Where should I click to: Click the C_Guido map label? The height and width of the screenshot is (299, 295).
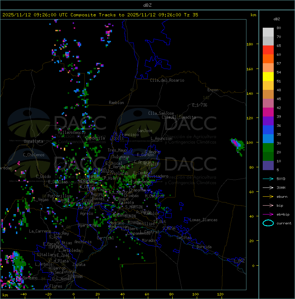click(x=43, y=176)
